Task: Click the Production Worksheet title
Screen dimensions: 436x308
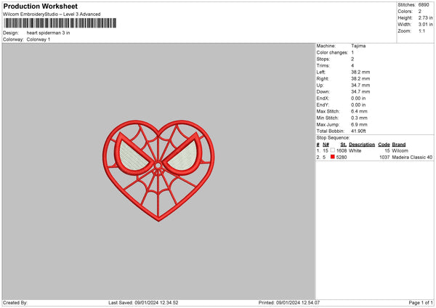Action: point(40,6)
